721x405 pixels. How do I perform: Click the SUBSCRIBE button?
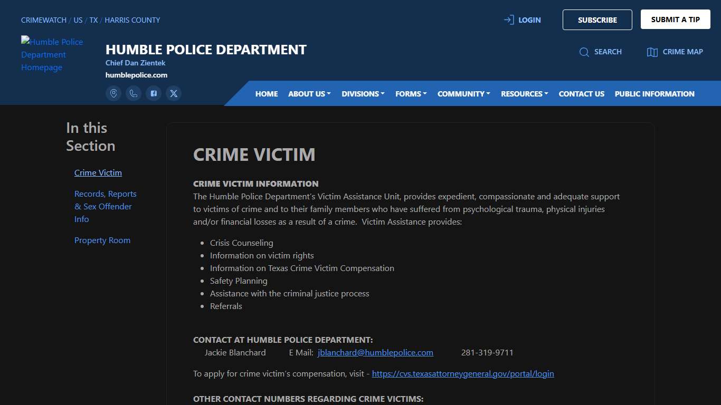[597, 20]
